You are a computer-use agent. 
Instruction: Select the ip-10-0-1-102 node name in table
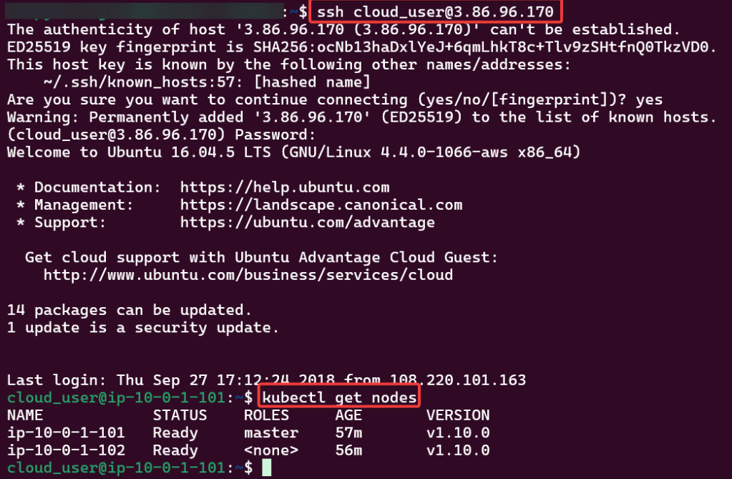[66, 450]
